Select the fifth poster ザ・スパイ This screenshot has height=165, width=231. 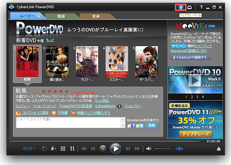[147, 62]
